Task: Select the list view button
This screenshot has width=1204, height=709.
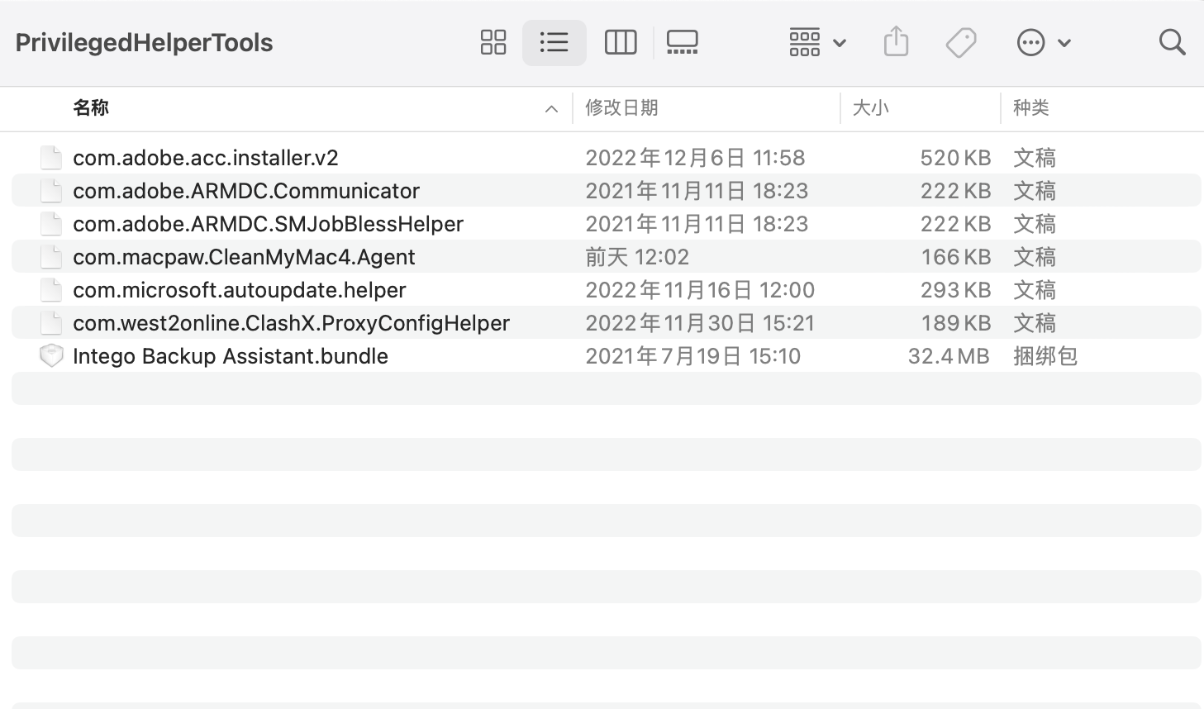Action: 554,42
